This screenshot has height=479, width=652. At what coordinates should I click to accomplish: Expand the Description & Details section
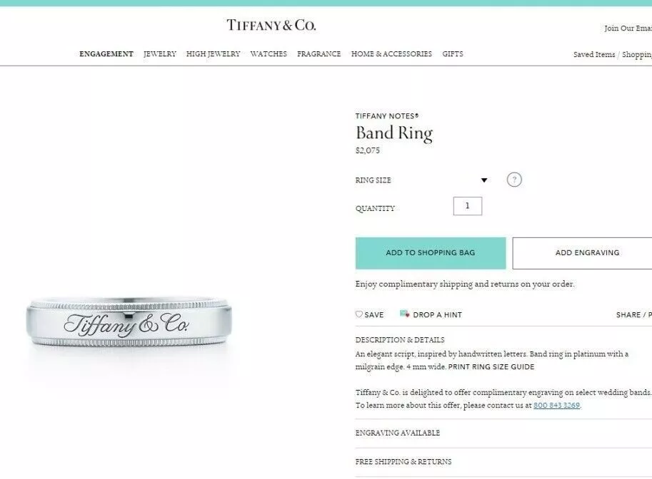pyautogui.click(x=400, y=339)
